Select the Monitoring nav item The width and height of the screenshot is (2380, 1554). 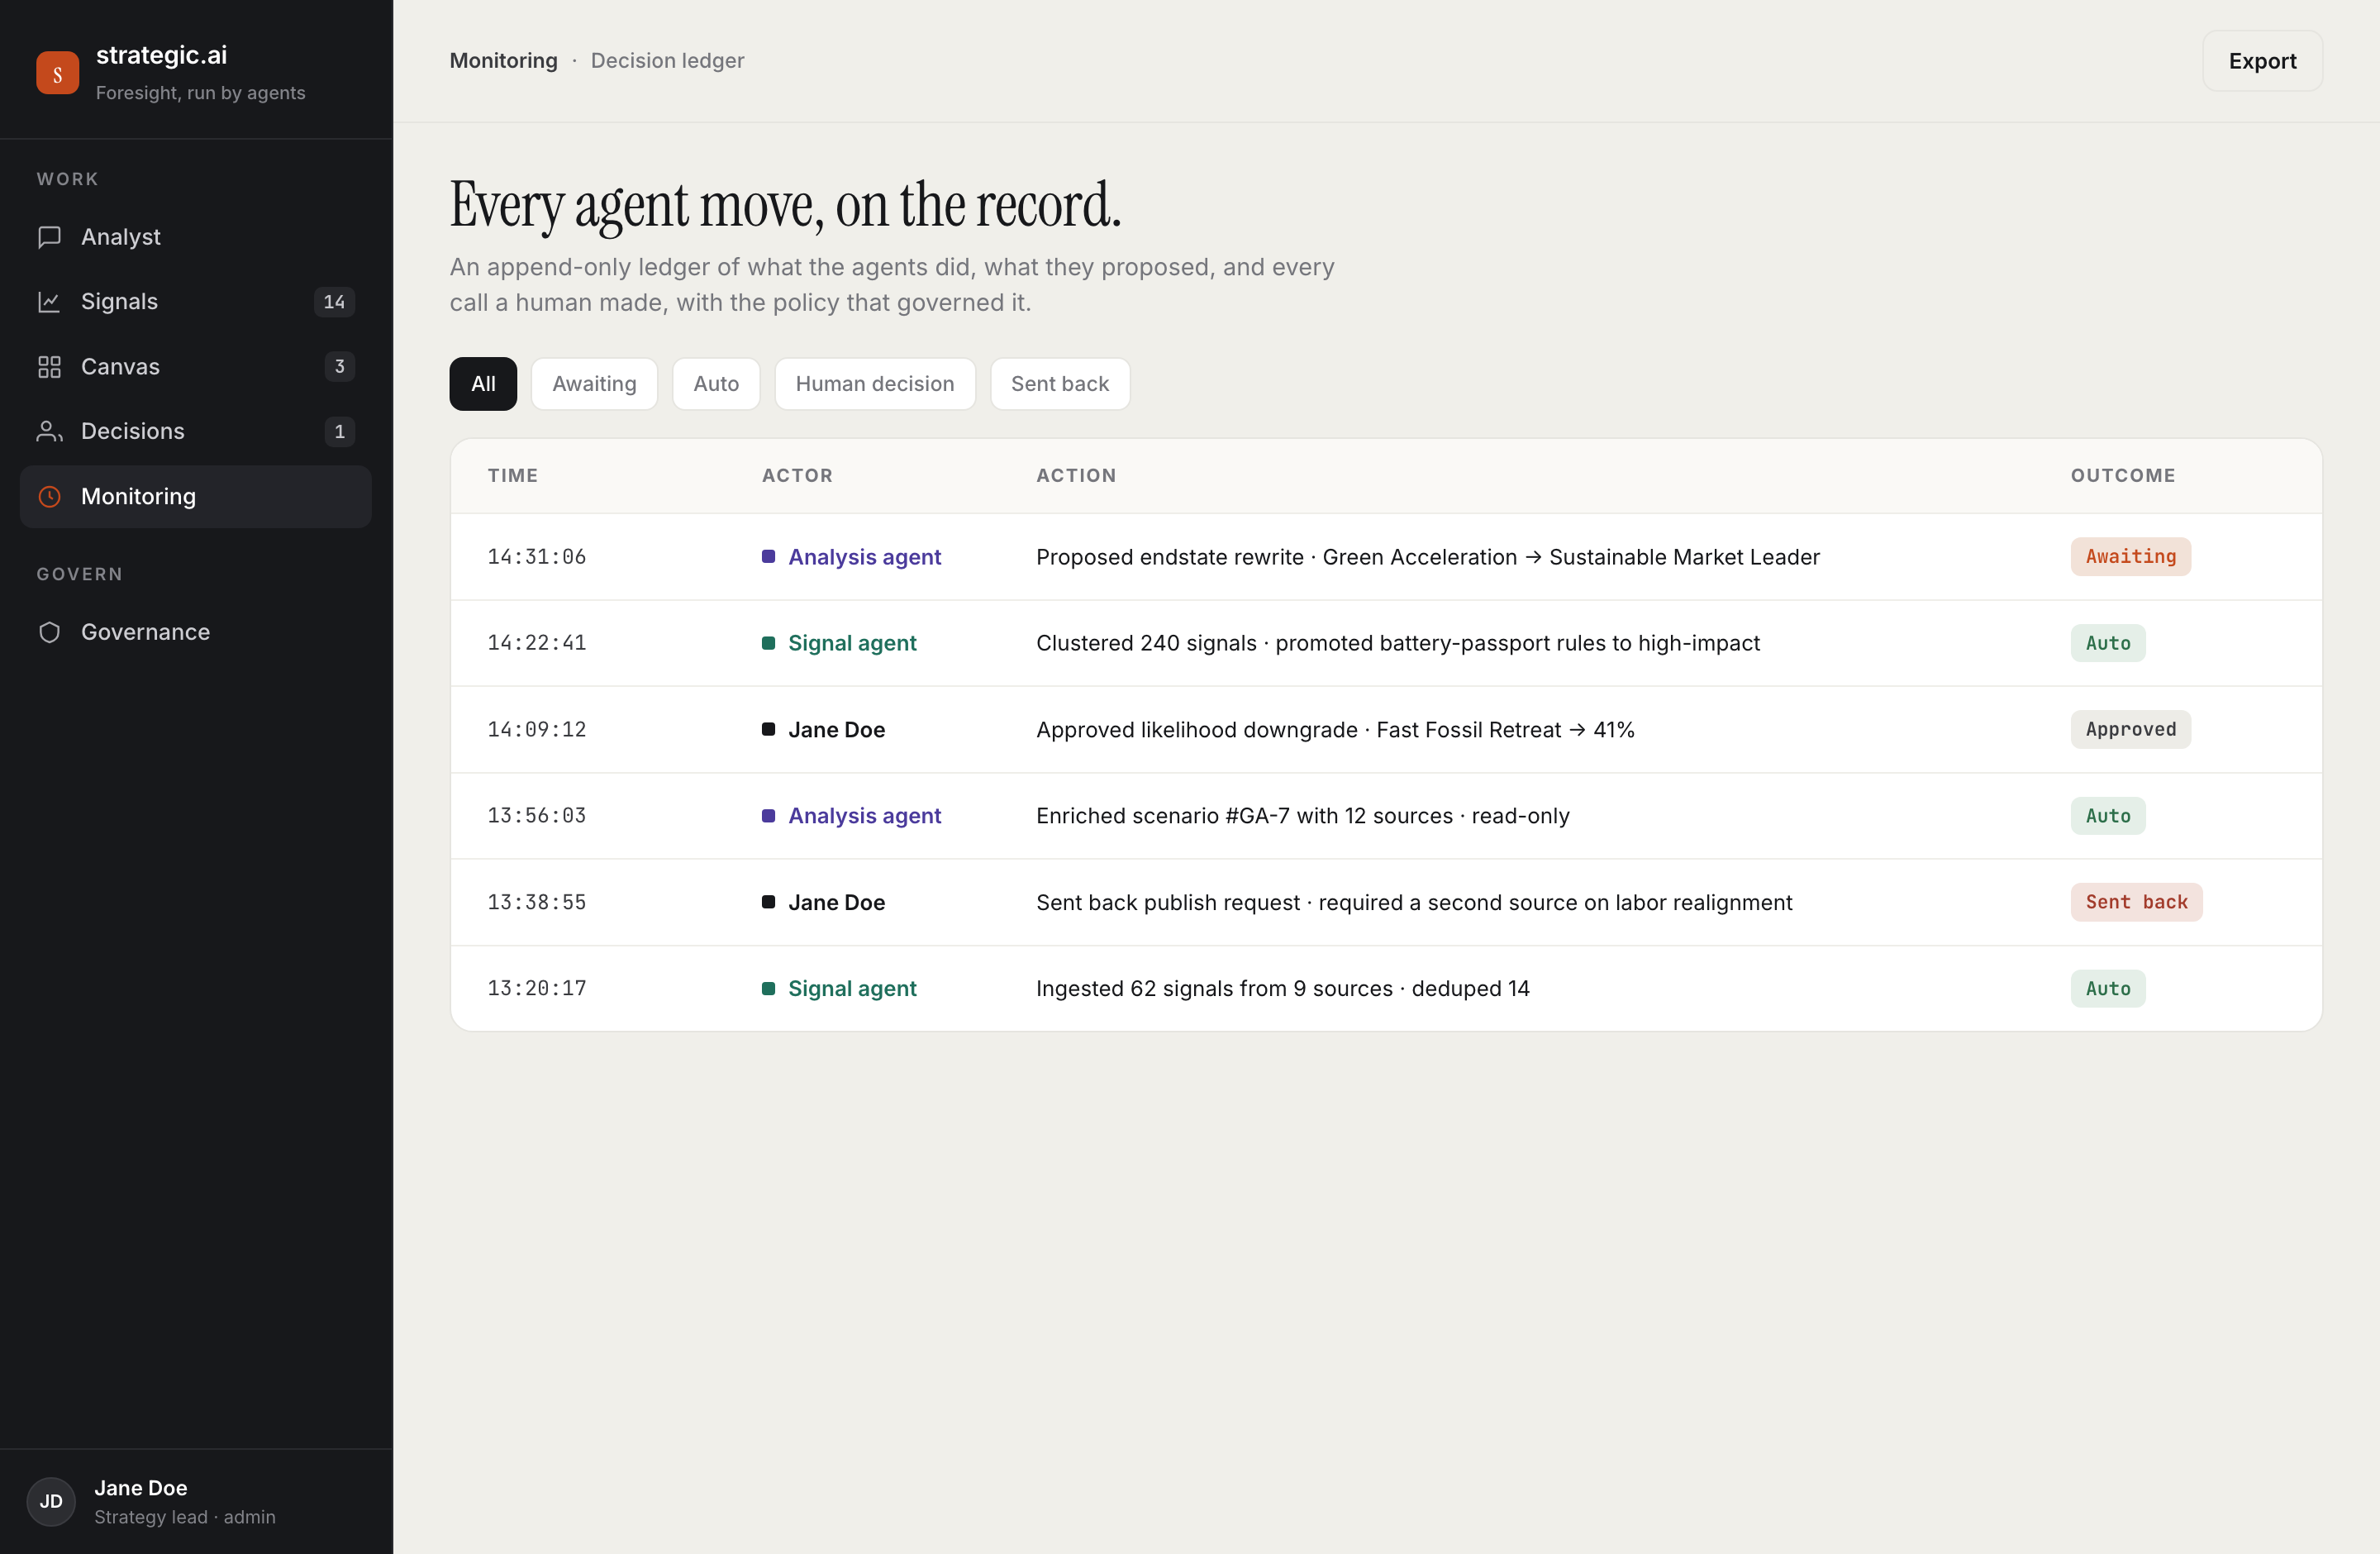[196, 496]
